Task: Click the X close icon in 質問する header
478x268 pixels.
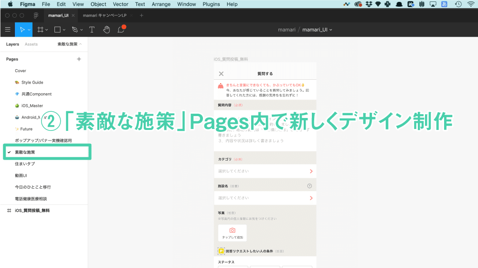Action: pos(221,74)
